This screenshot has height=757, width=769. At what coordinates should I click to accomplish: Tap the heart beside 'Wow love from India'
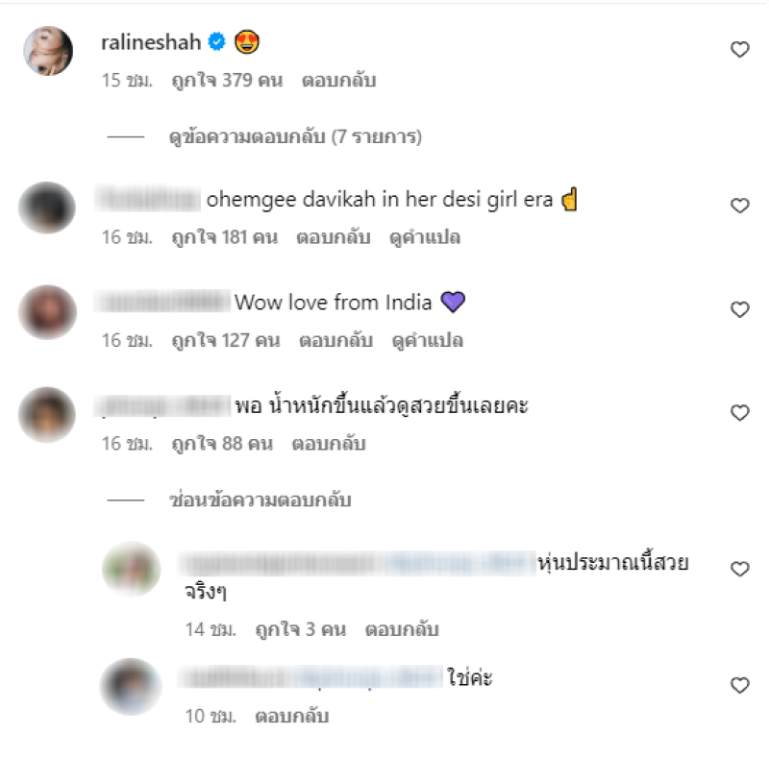[739, 309]
